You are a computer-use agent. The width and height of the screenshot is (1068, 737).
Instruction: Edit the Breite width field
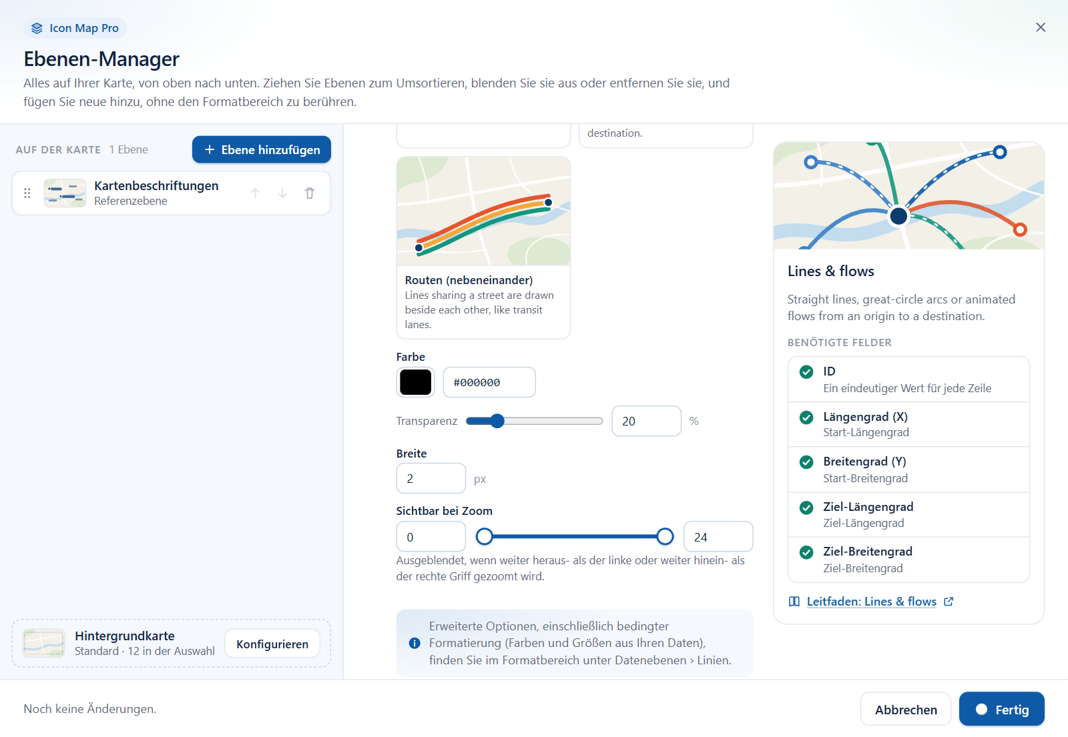tap(431, 478)
